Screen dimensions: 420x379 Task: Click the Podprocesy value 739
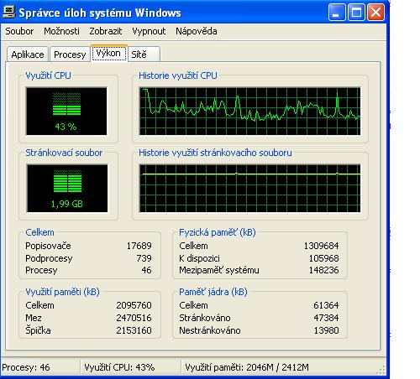coord(144,258)
